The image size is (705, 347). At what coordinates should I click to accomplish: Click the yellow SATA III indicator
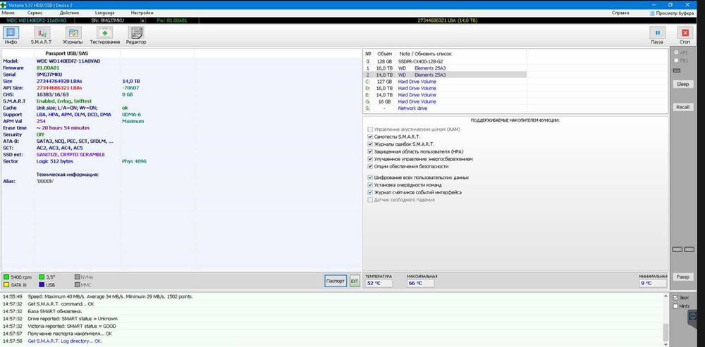[6, 284]
